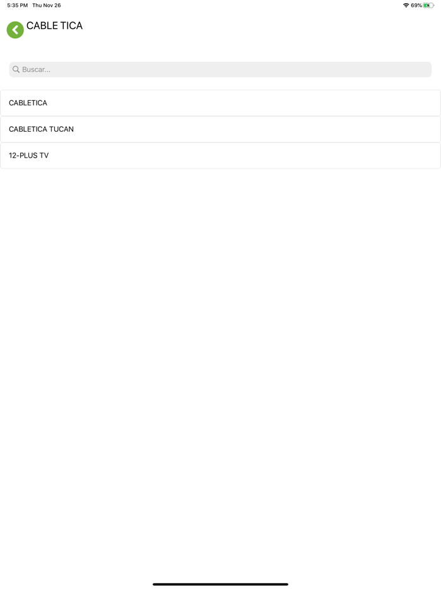The height and width of the screenshot is (589, 441).
Task: Click the magnifying glass search icon
Action: coord(16,69)
